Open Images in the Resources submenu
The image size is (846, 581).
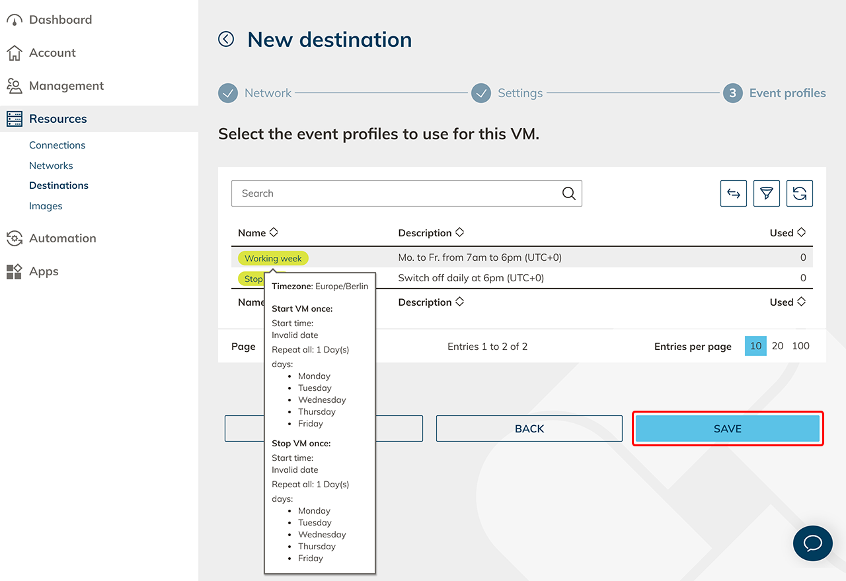click(x=46, y=206)
